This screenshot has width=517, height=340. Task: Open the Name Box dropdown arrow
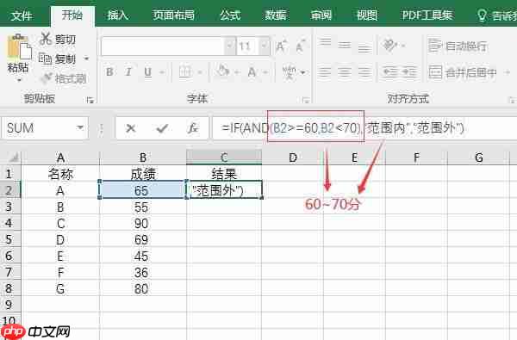coord(80,127)
